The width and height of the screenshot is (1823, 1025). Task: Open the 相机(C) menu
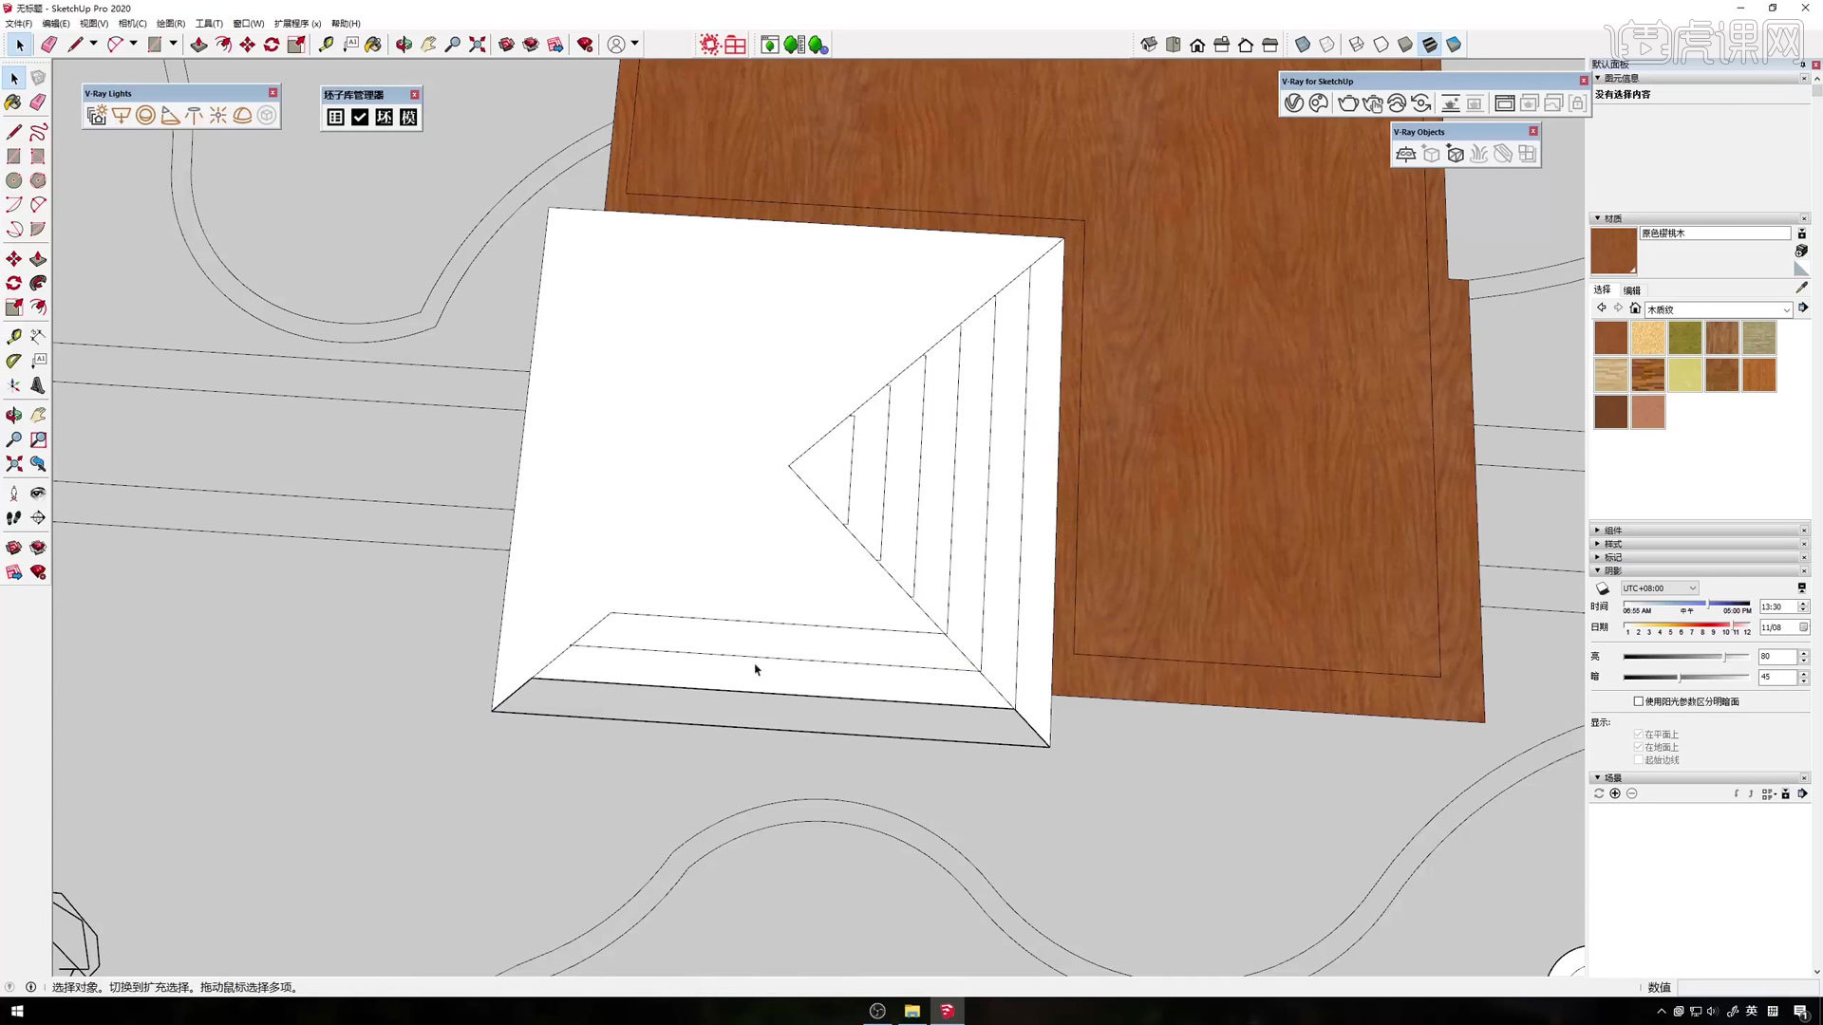132,24
